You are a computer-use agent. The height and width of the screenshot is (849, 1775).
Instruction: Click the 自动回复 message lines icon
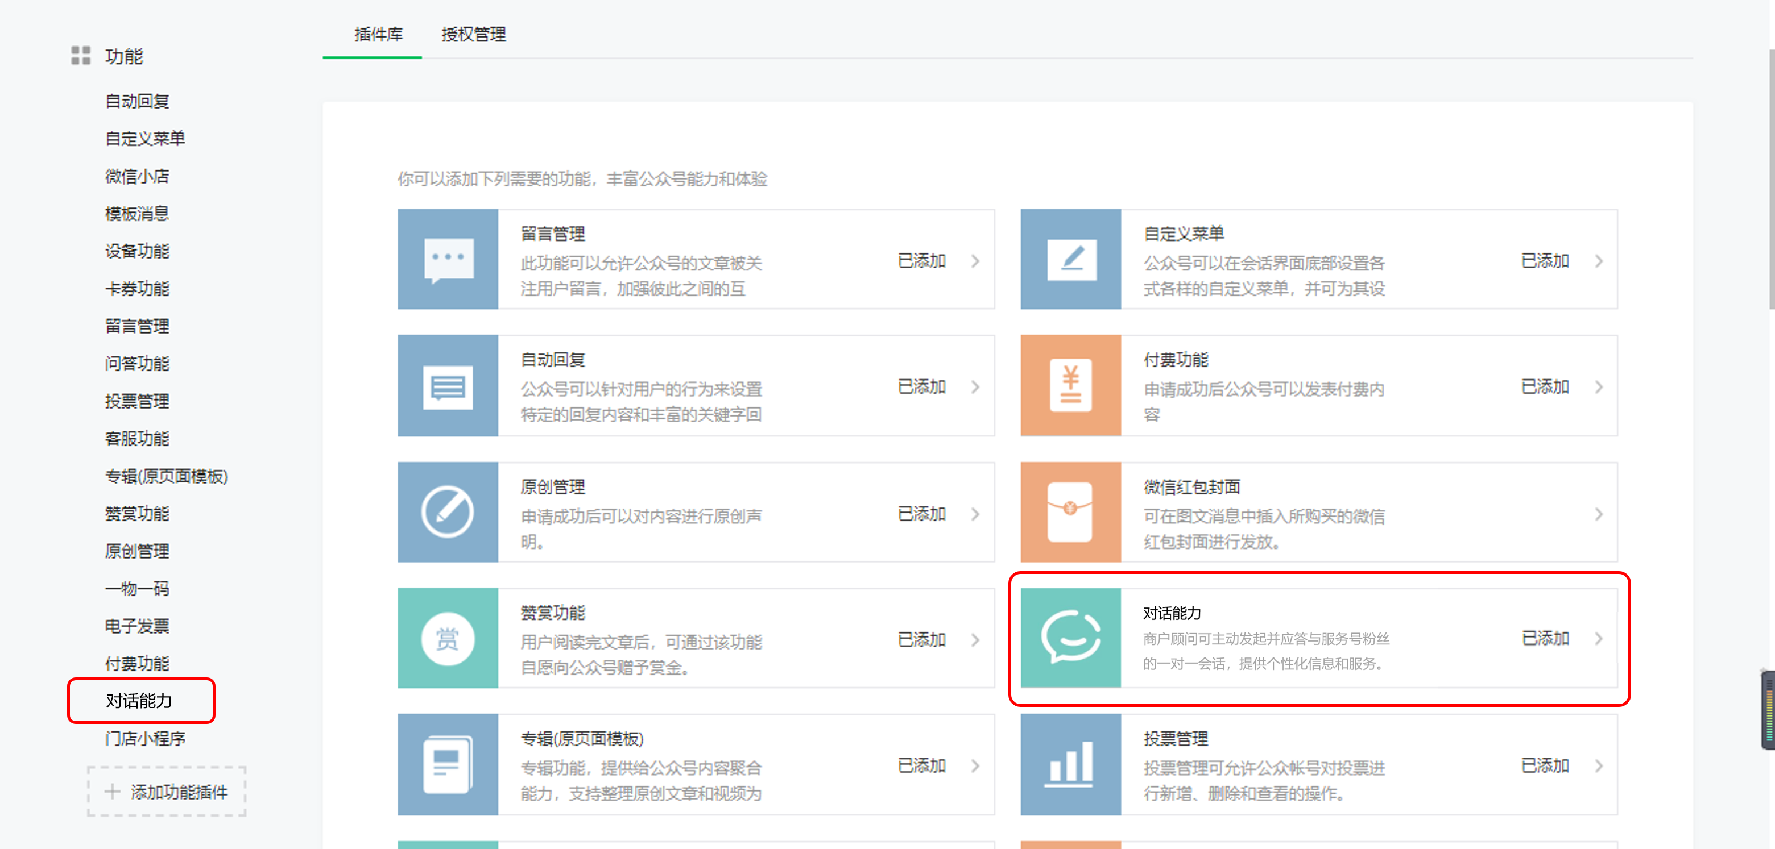[448, 386]
